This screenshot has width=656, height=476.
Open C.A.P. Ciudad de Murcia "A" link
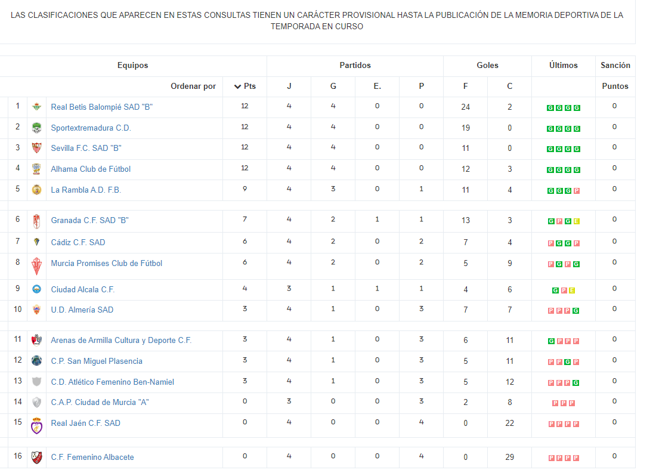(100, 403)
